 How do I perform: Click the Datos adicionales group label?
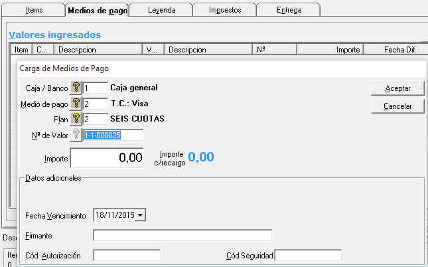[53, 178]
